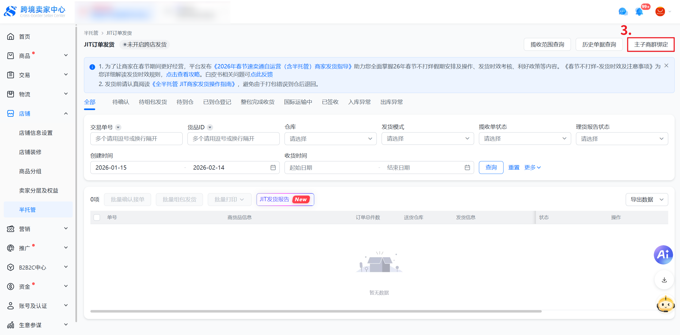Viewport: 680px width, 335px height.
Task: Switch to the 待组包发货 tab
Action: [153, 102]
